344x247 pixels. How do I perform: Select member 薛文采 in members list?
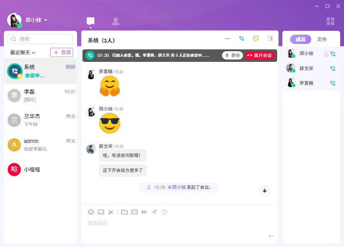(311, 69)
